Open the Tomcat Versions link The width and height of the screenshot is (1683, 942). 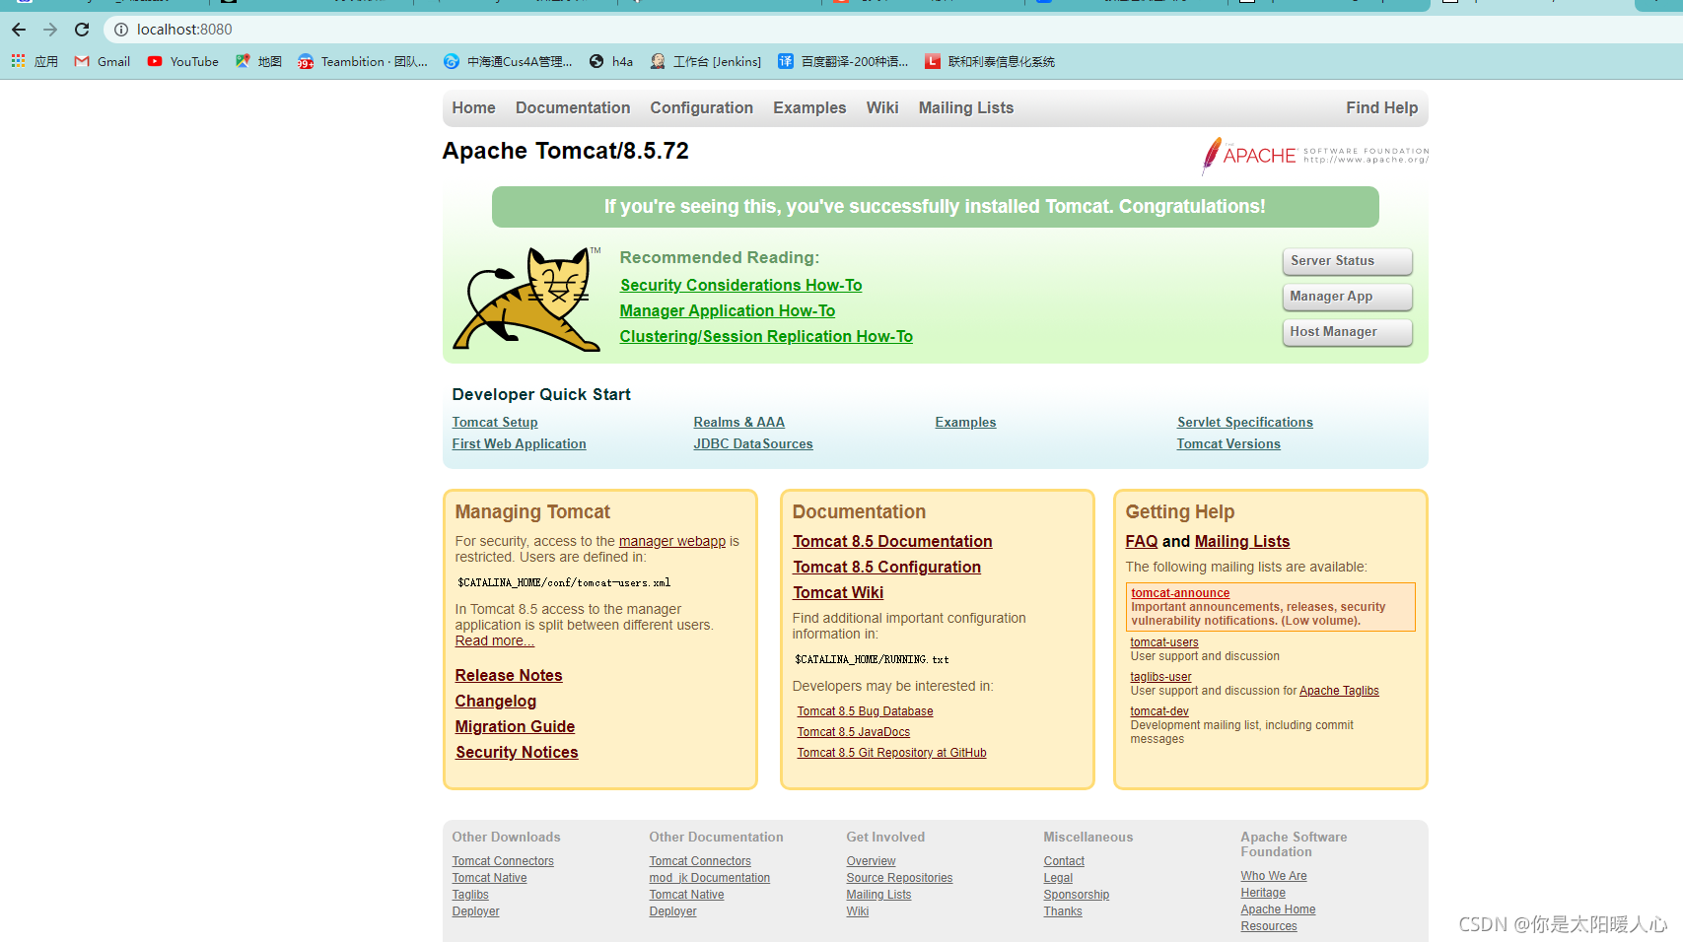point(1228,443)
